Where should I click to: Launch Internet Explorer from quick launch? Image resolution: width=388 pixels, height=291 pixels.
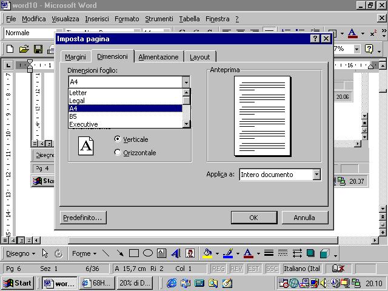pyautogui.click(x=172, y=283)
